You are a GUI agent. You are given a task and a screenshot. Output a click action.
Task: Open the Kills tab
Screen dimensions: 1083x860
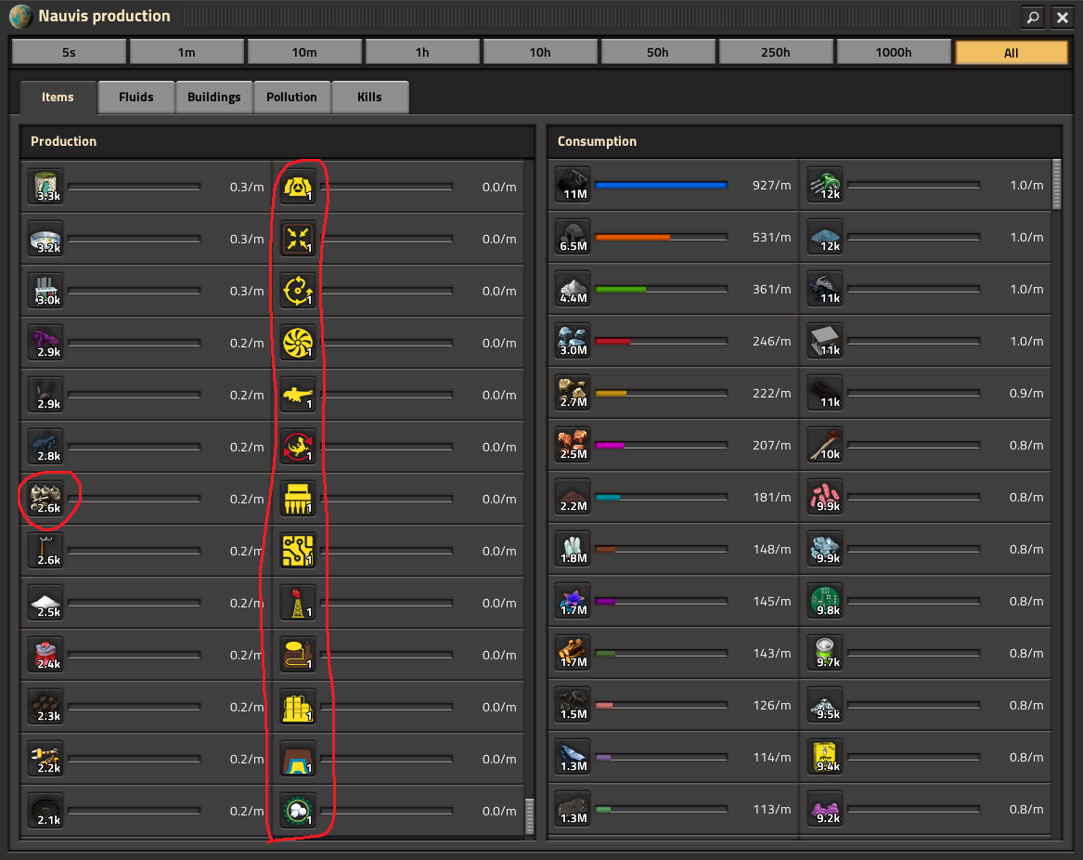pyautogui.click(x=369, y=98)
